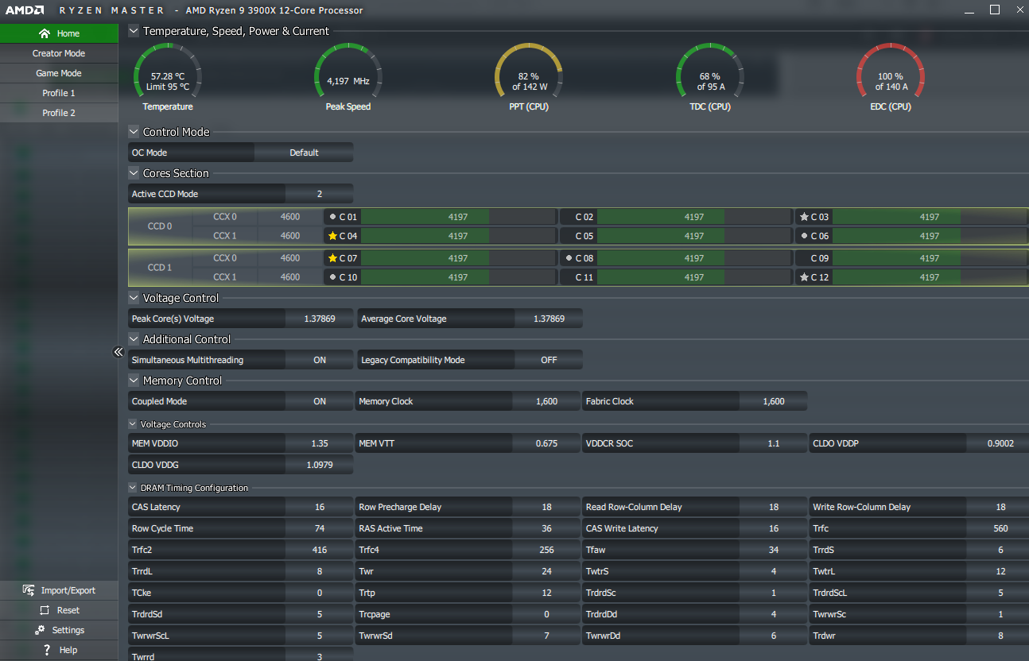
Task: Click the Home house icon in sidebar
Action: point(45,33)
